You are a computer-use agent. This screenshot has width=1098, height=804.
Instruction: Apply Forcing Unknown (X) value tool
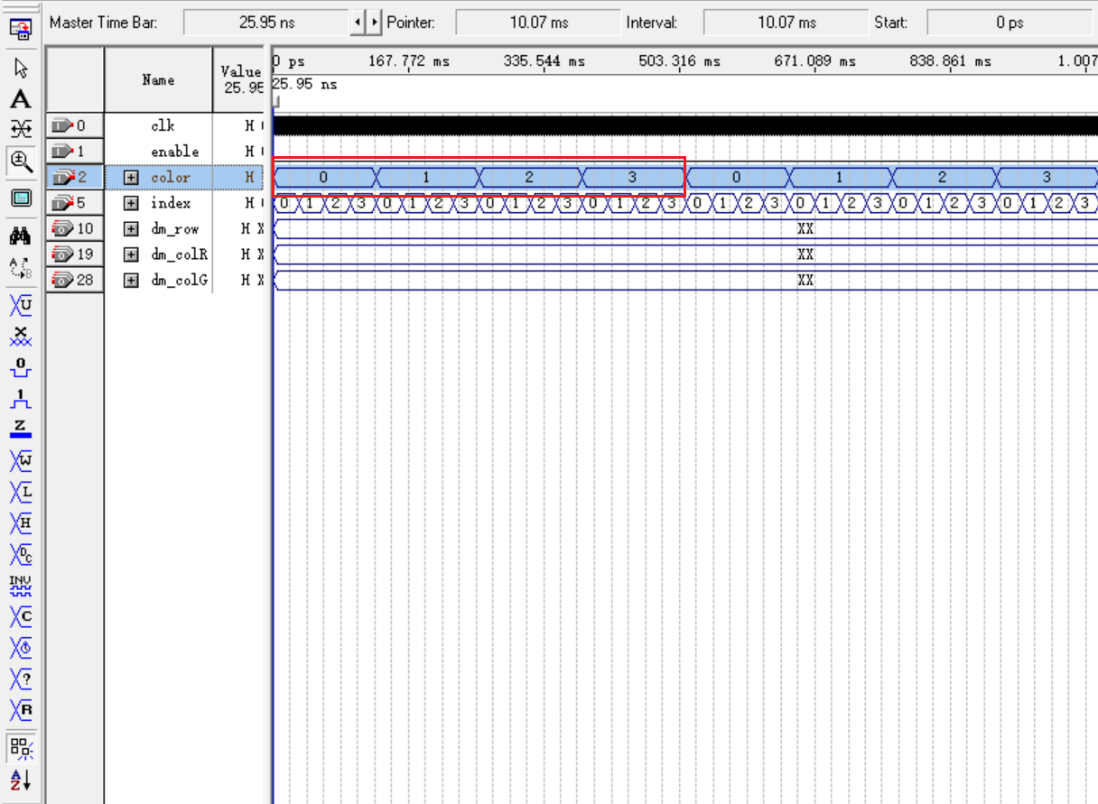(x=22, y=337)
